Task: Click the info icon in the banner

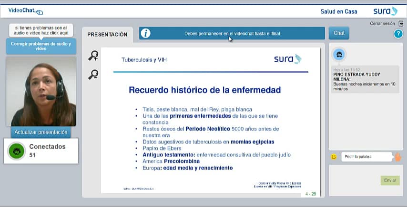Action: 146,33
